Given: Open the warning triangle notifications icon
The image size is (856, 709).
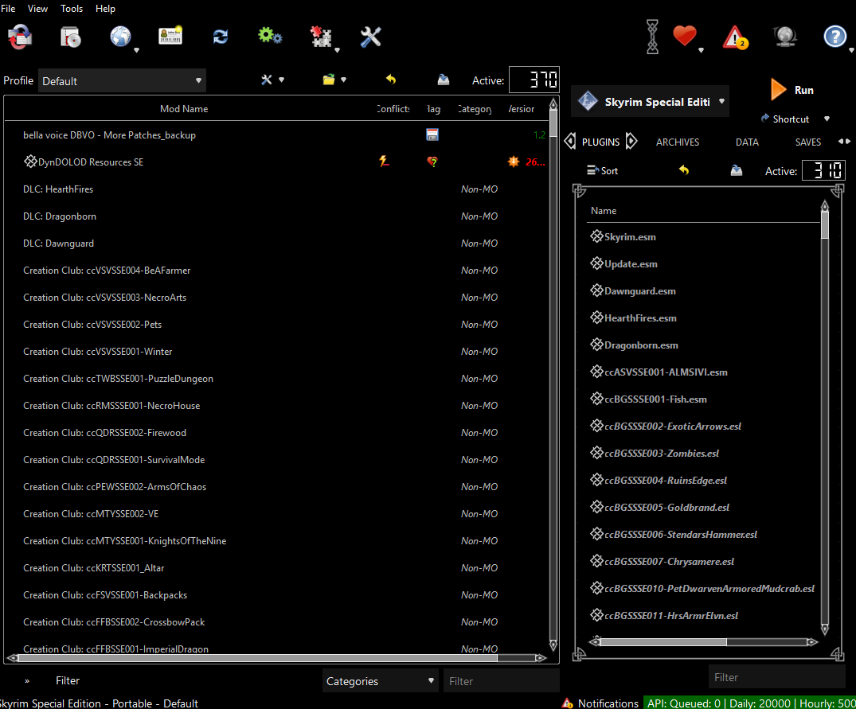Looking at the screenshot, I should tap(735, 37).
